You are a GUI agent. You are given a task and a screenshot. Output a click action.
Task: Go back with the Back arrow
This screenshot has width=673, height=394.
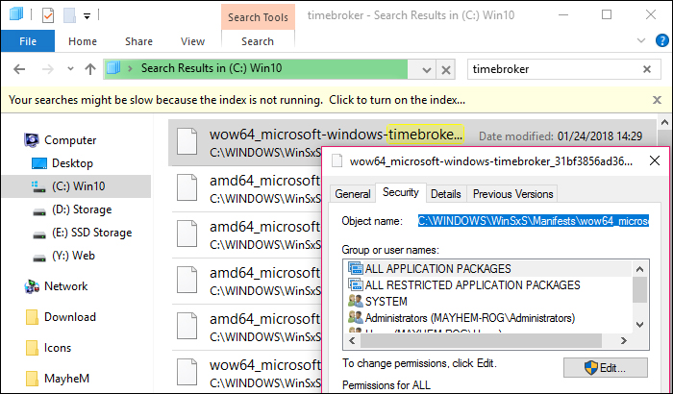click(x=19, y=68)
